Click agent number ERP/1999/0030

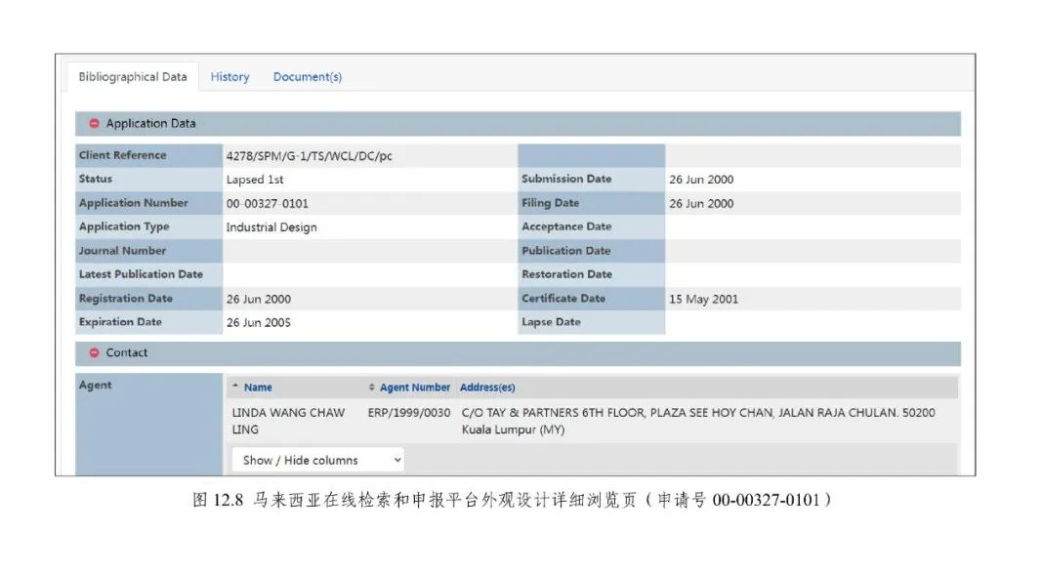[x=408, y=413]
